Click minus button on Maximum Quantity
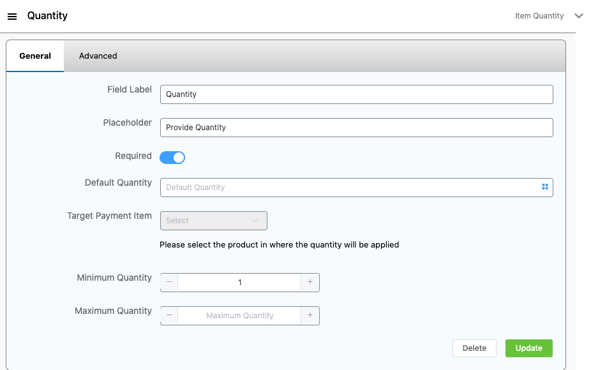 169,315
